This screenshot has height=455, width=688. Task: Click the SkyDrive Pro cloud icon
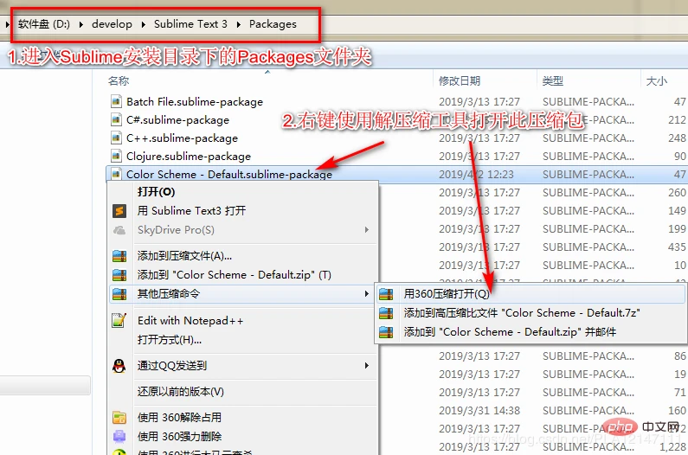click(119, 230)
